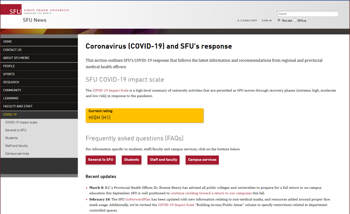
Task: Click the Sign In link
Action: pos(266,21)
